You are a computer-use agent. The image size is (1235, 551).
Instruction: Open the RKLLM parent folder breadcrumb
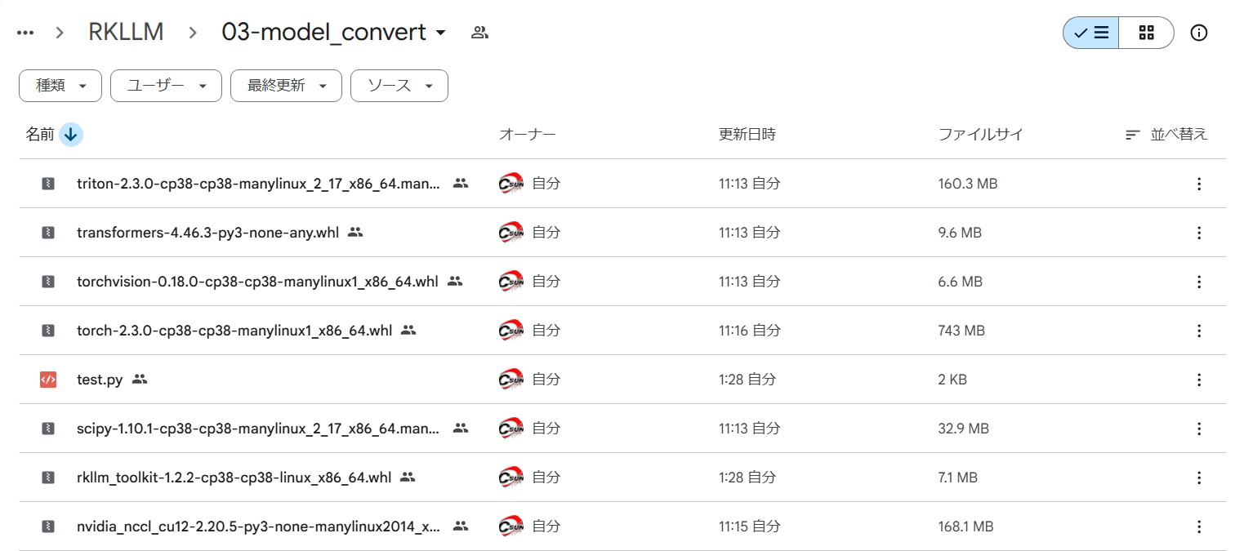point(126,32)
